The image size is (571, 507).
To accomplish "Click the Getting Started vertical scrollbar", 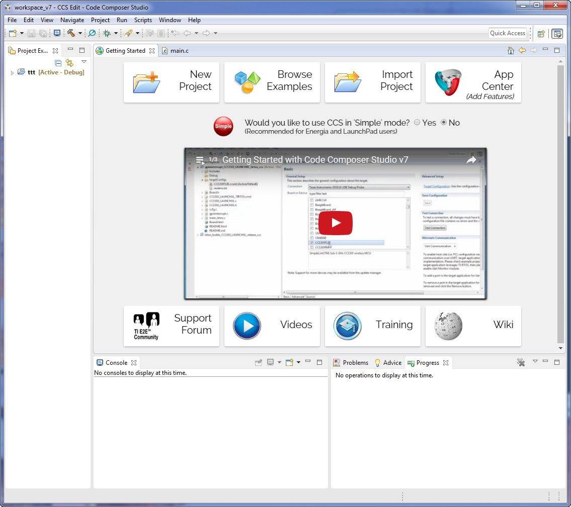I will (560, 204).
